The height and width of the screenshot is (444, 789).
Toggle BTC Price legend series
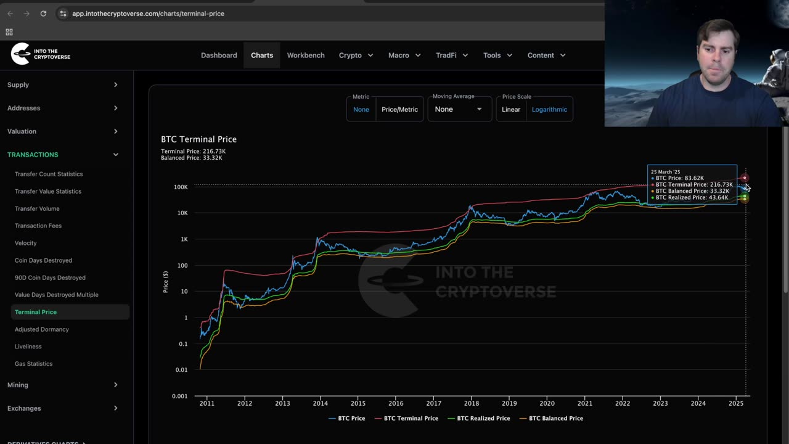[x=347, y=418]
